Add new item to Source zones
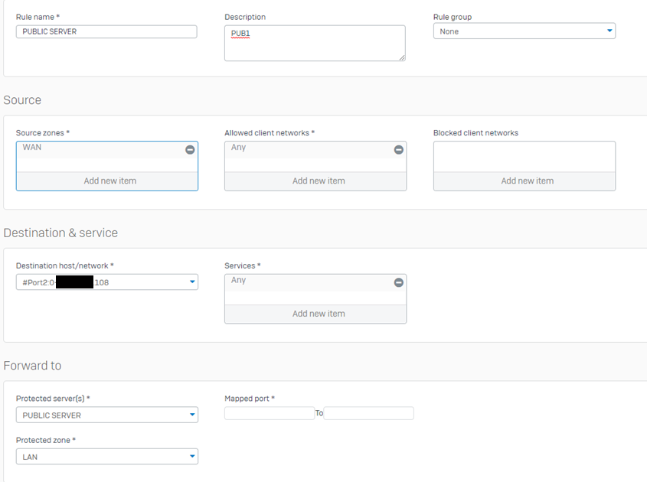 (x=107, y=181)
